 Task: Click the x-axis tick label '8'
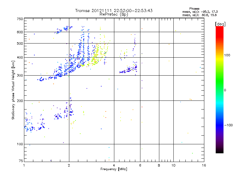(159, 165)
